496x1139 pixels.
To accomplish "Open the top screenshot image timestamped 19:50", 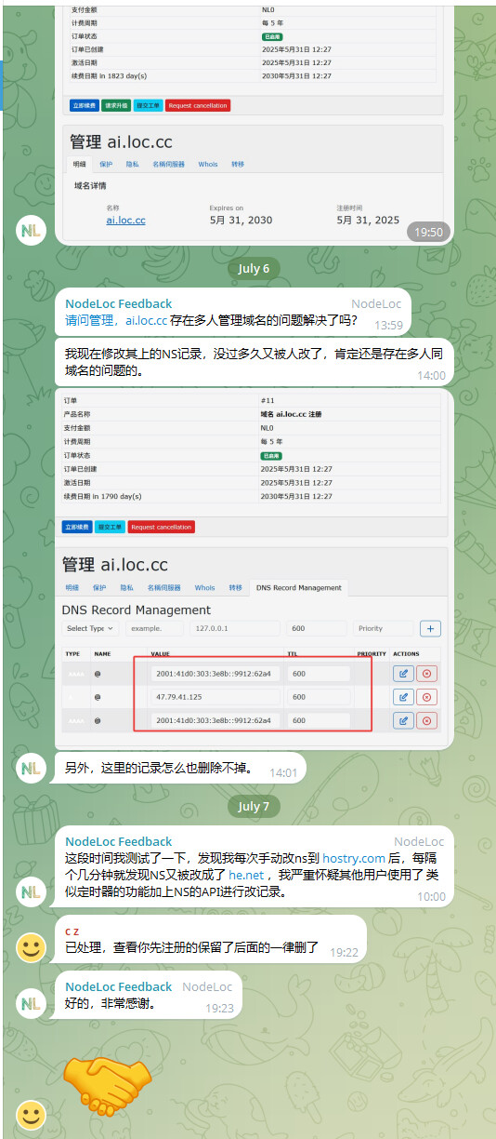I will 253,123.
